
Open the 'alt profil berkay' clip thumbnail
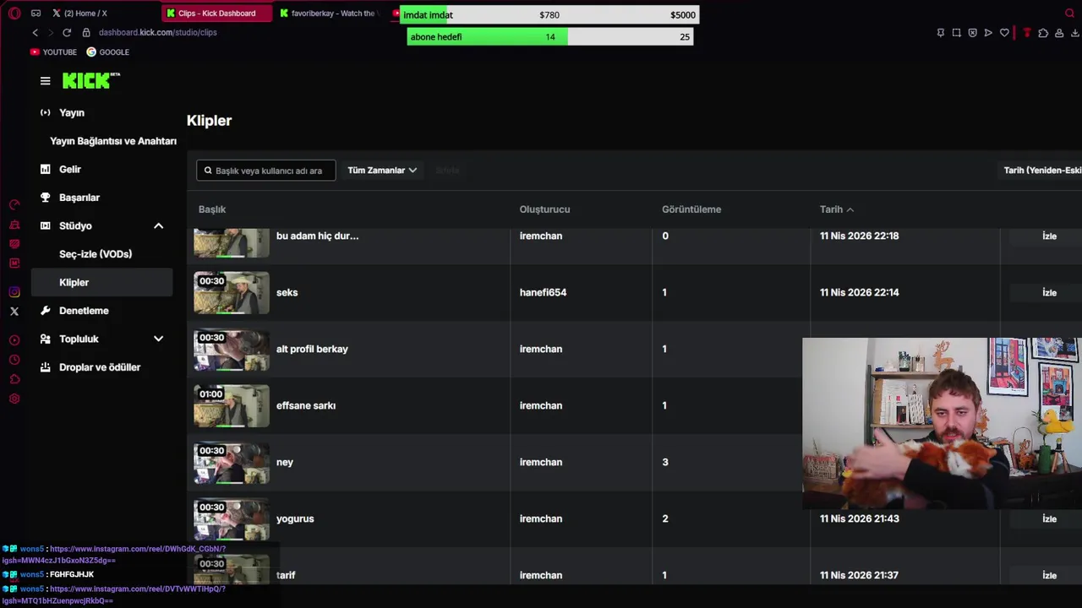[x=232, y=350]
